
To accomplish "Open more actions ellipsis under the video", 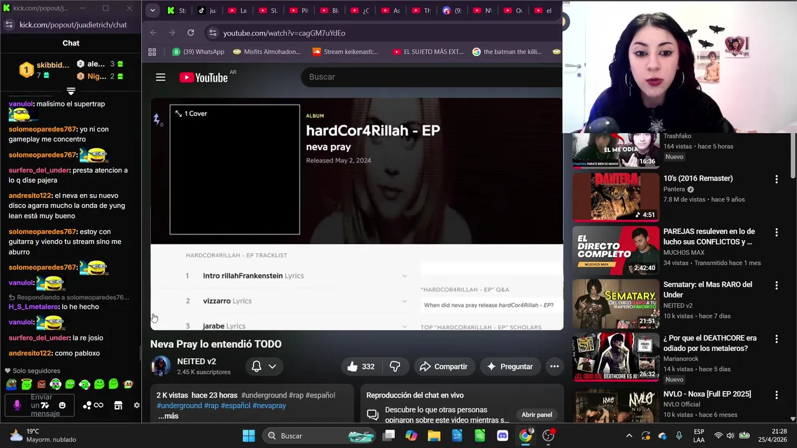I will [x=554, y=366].
